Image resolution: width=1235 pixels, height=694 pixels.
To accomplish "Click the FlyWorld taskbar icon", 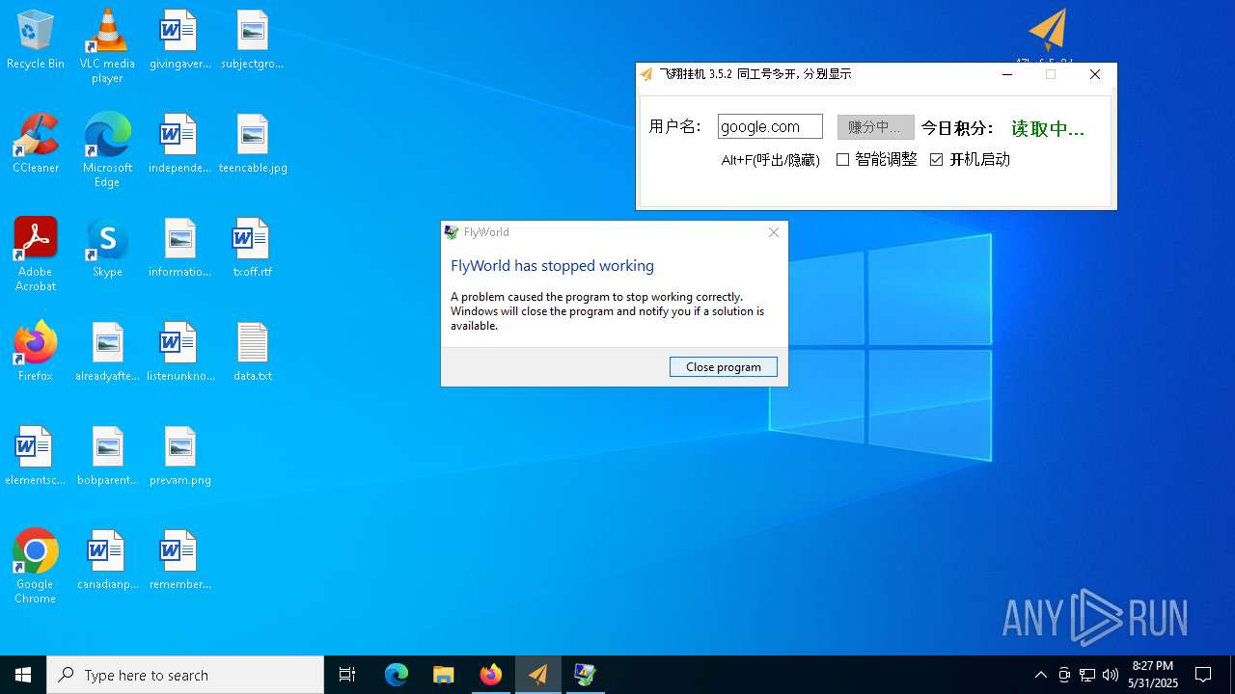I will tap(585, 675).
